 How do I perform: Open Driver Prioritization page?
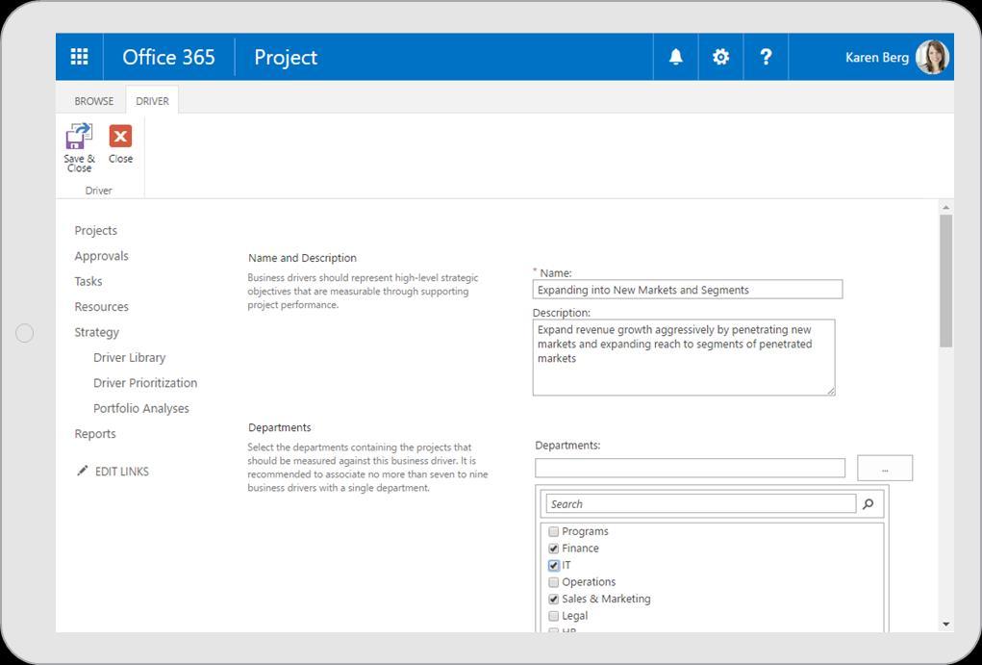[x=145, y=383]
